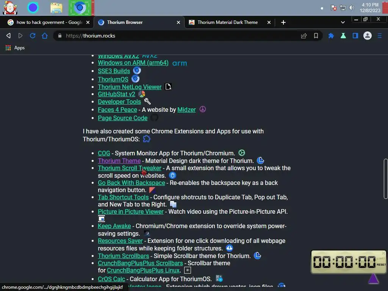Open the CrOS Calc link
This screenshot has height=291, width=388.
tap(111, 279)
